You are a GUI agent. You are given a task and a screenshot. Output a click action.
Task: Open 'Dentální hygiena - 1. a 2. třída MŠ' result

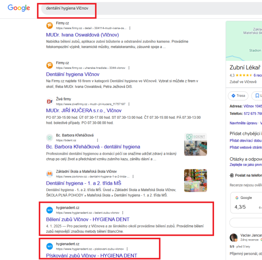[83, 183]
